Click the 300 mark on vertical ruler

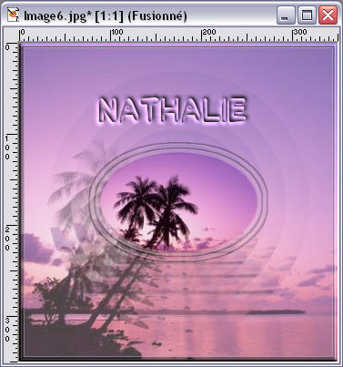tap(7, 330)
